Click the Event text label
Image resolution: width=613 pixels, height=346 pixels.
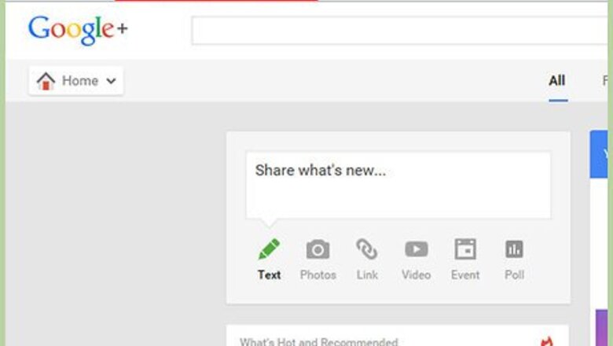pyautogui.click(x=465, y=275)
